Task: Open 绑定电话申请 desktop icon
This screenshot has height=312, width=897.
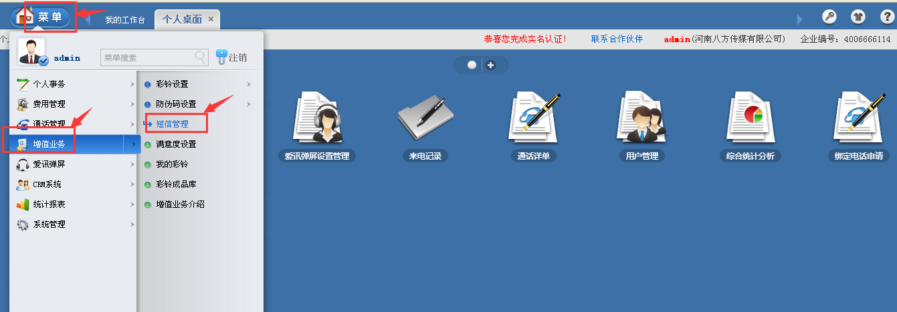Action: (859, 118)
